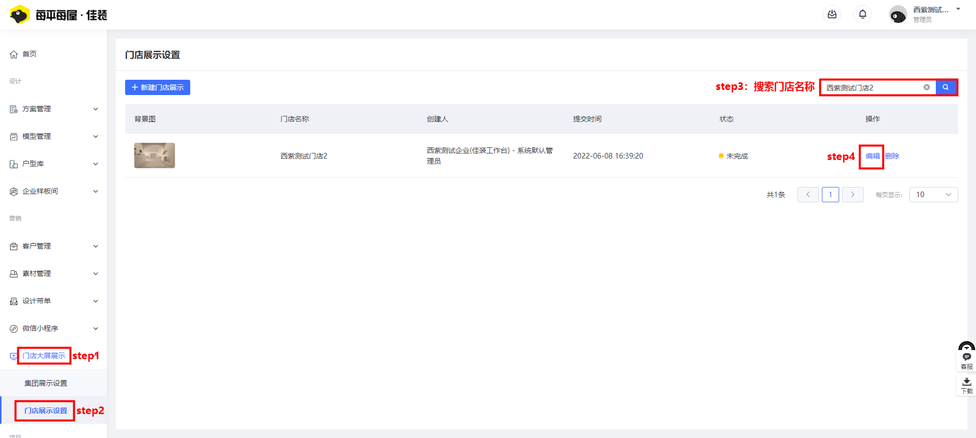Image resolution: width=976 pixels, height=438 pixels.
Task: Click the 素材管理 sidebar icon
Action: [14, 274]
